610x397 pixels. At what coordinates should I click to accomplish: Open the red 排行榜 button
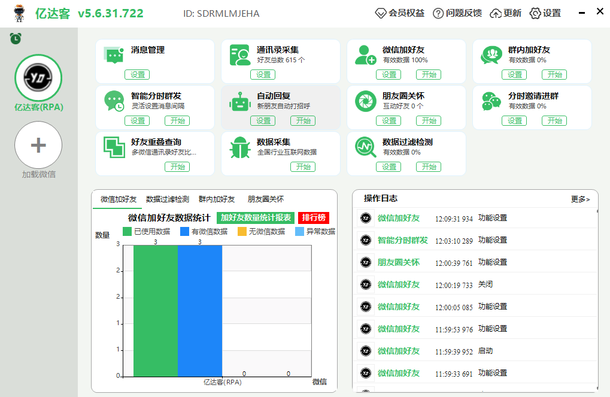coord(314,217)
